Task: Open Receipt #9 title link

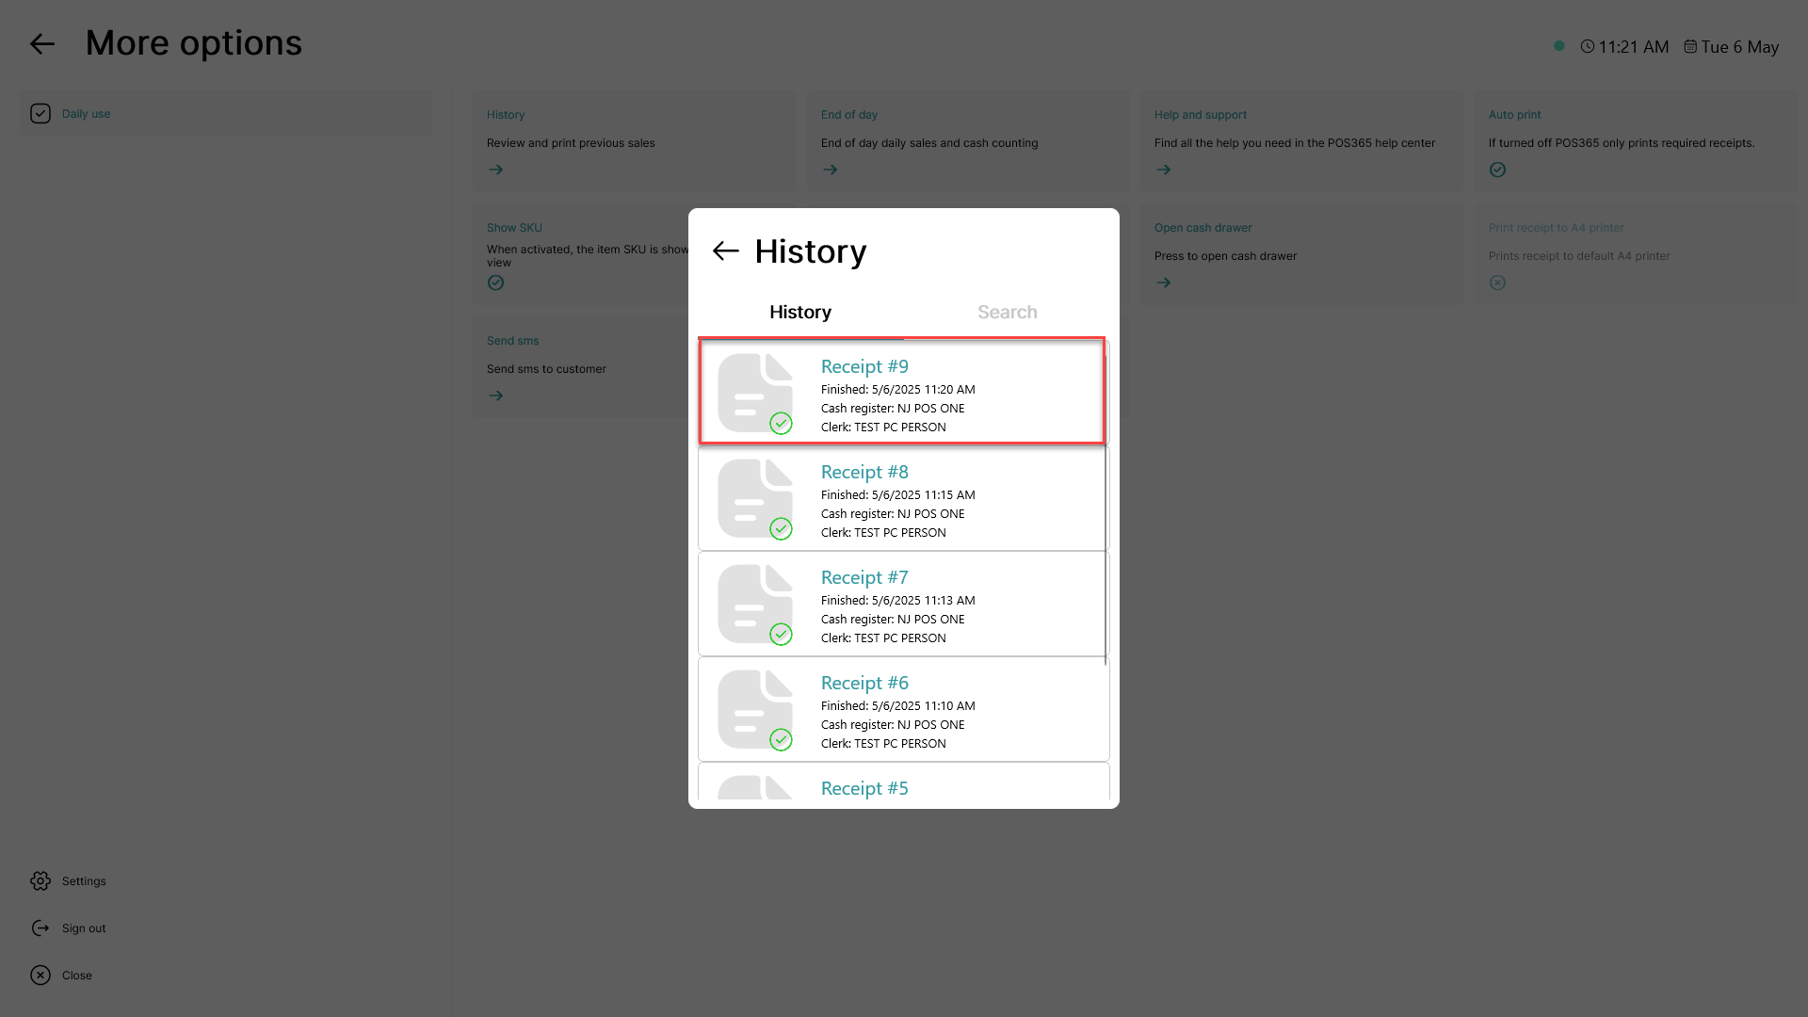Action: pyautogui.click(x=864, y=367)
